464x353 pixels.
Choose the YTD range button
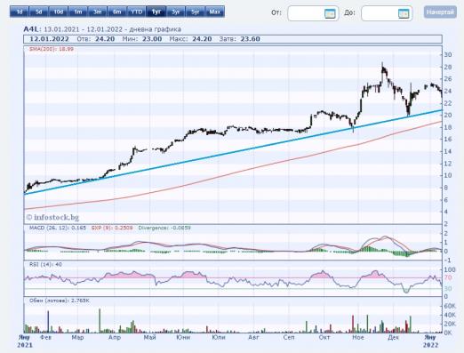(x=137, y=12)
